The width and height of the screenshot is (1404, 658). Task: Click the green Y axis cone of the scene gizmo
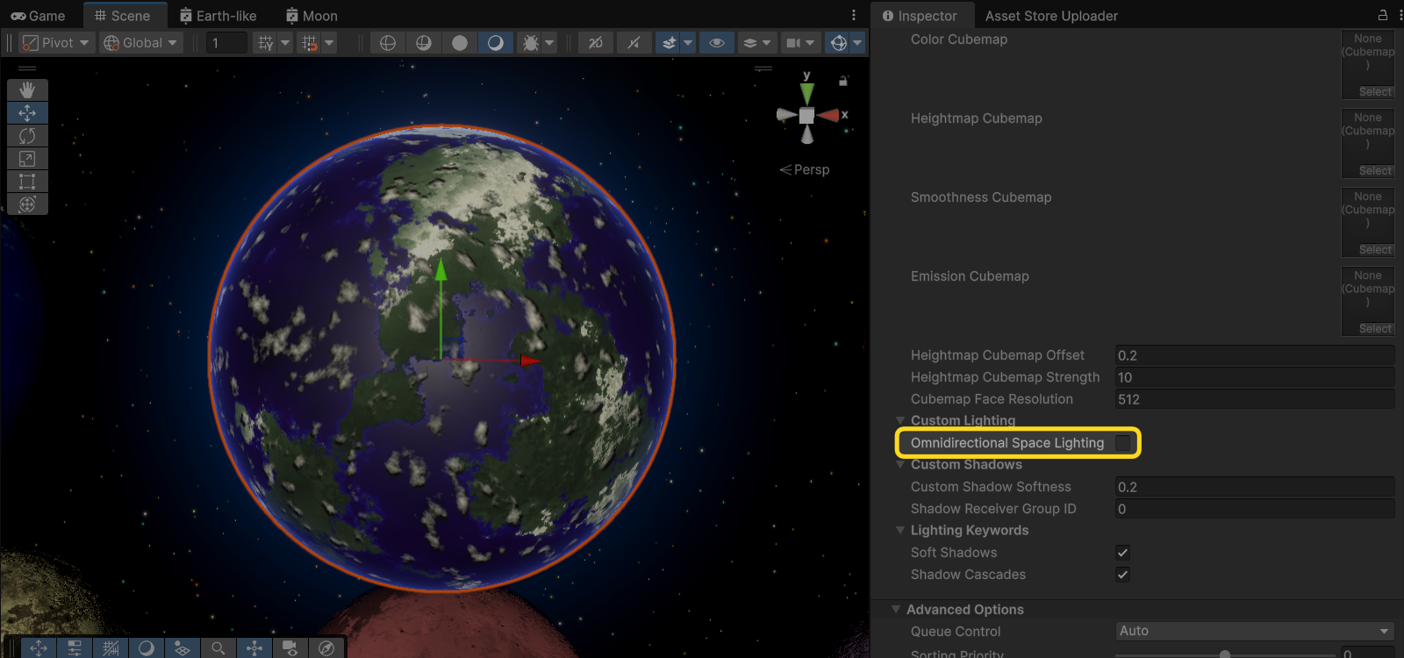(x=807, y=93)
